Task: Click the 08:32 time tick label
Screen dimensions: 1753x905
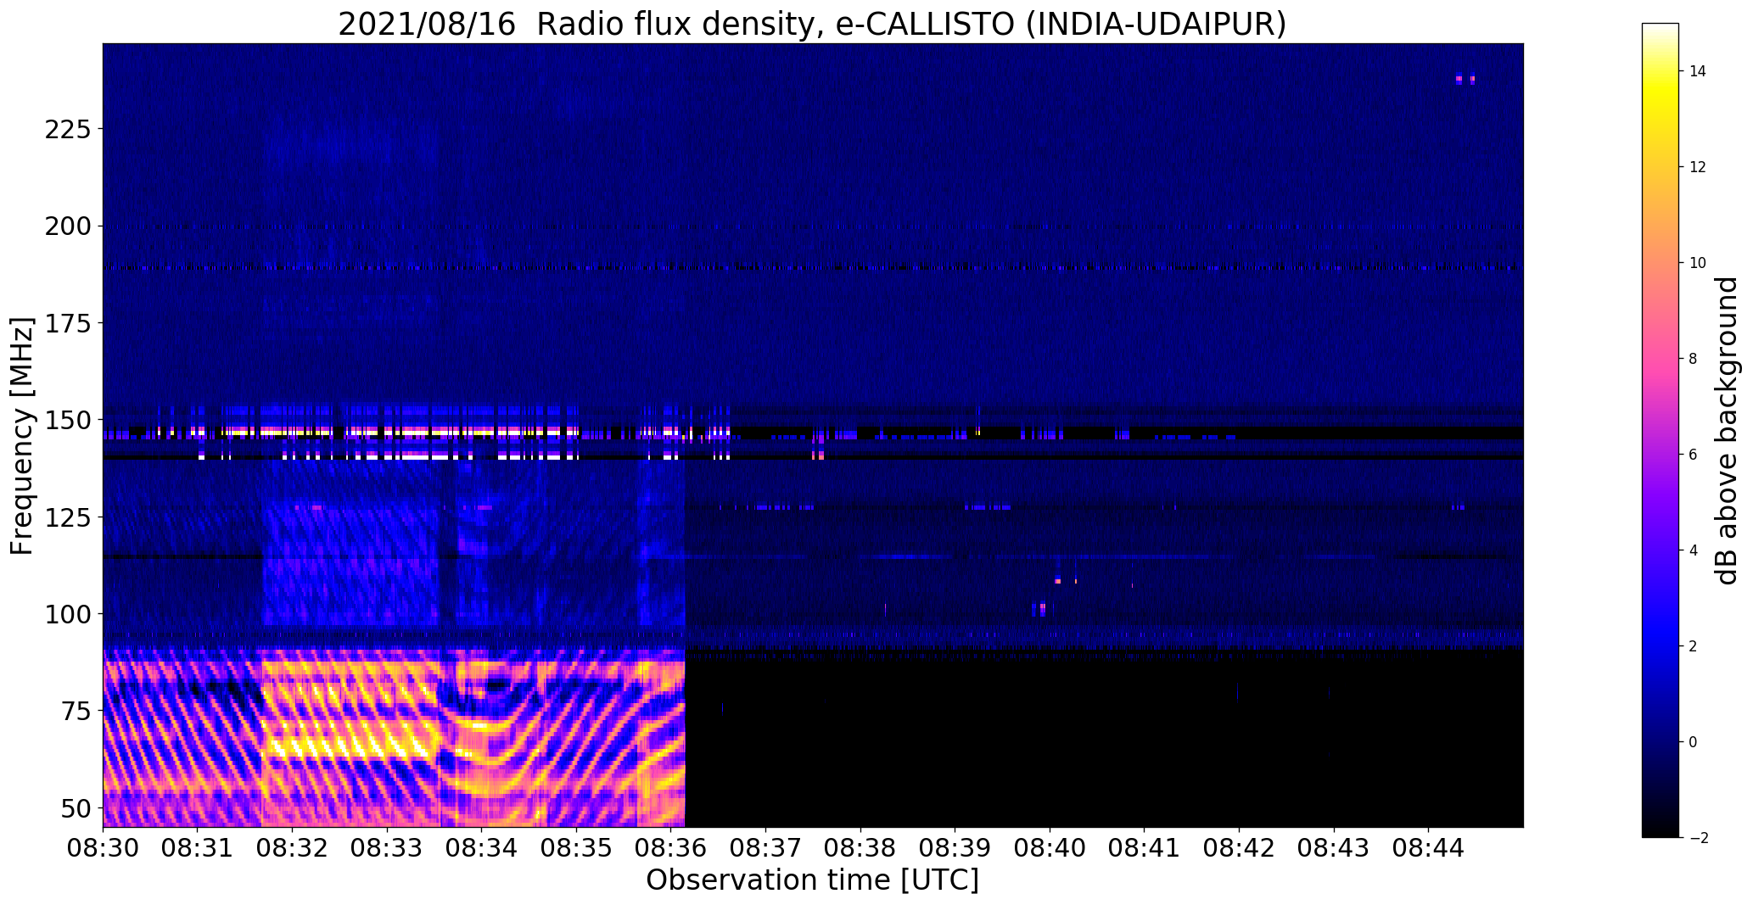Action: tap(292, 848)
